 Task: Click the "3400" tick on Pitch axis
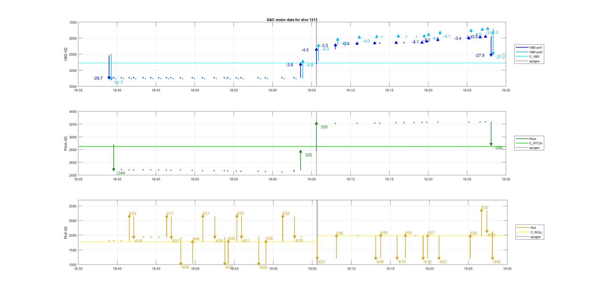(73, 112)
